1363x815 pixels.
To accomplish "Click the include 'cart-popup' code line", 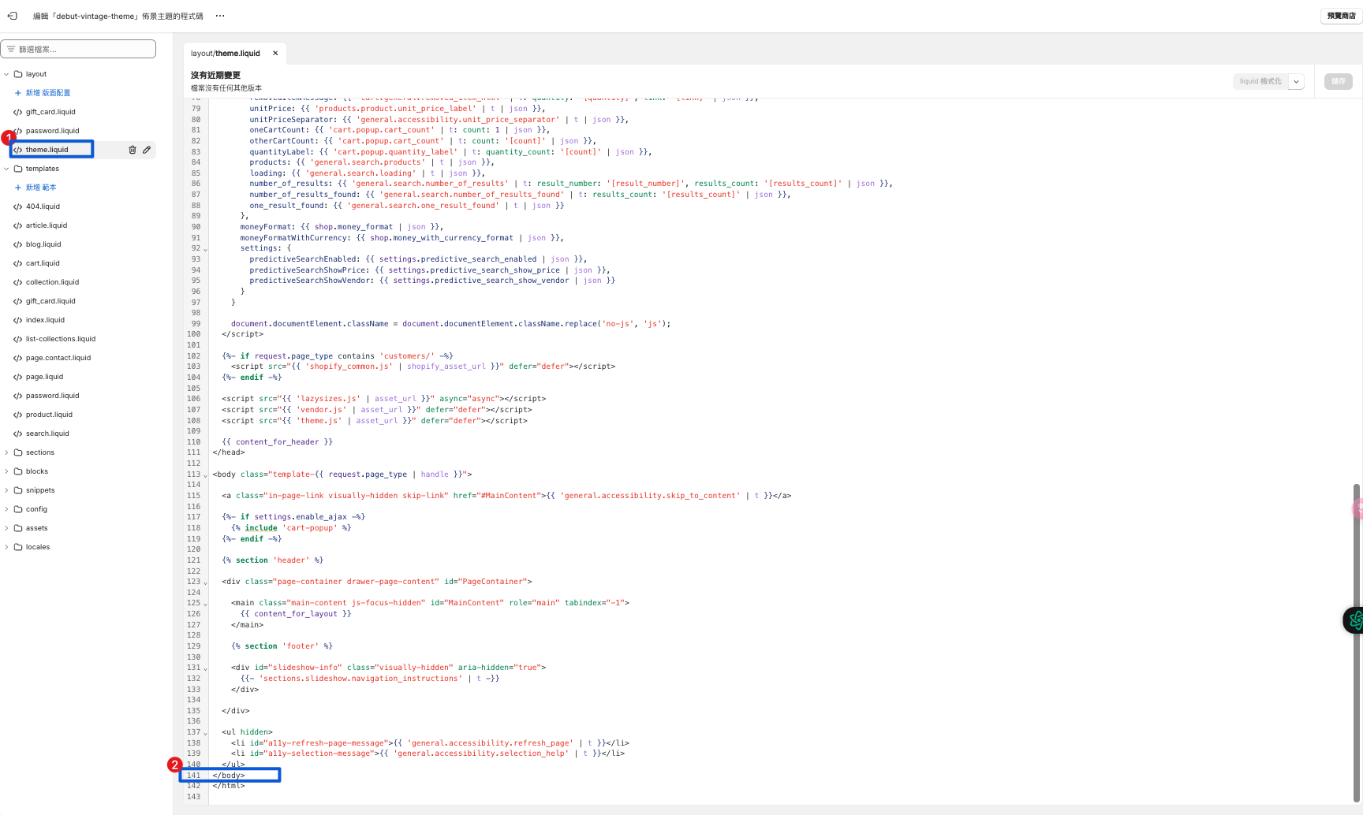I will pos(291,528).
